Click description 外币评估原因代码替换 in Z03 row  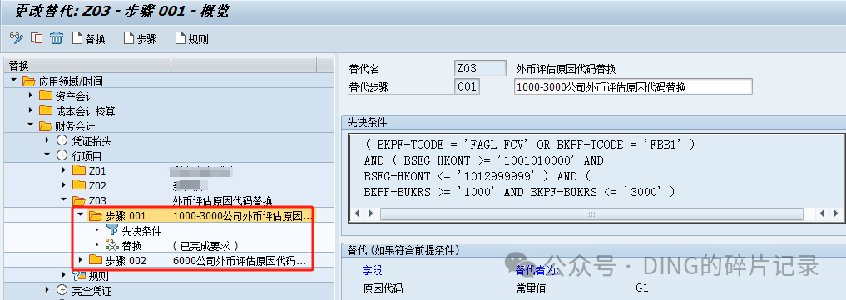[x=223, y=201]
